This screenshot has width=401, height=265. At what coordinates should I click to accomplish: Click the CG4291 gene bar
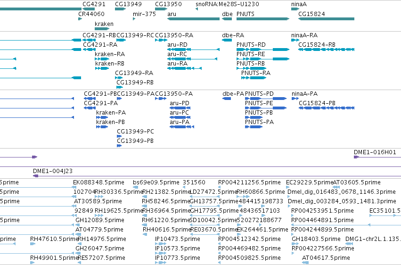coord(89,9)
